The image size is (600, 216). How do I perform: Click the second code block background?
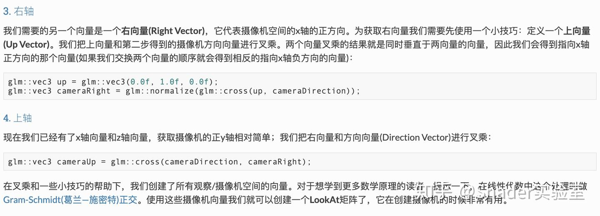(x=300, y=161)
